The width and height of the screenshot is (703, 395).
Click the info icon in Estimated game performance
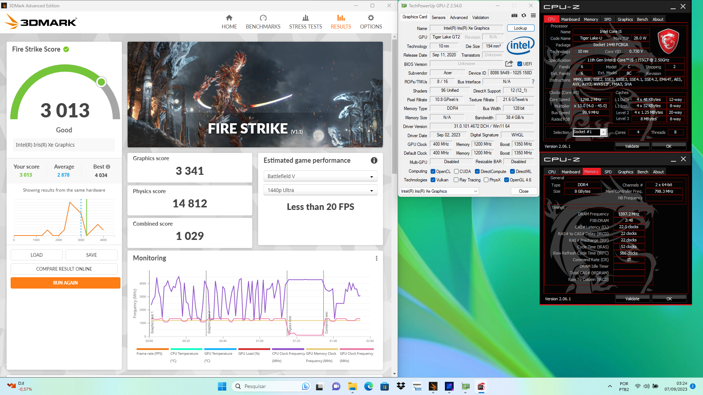coord(374,160)
